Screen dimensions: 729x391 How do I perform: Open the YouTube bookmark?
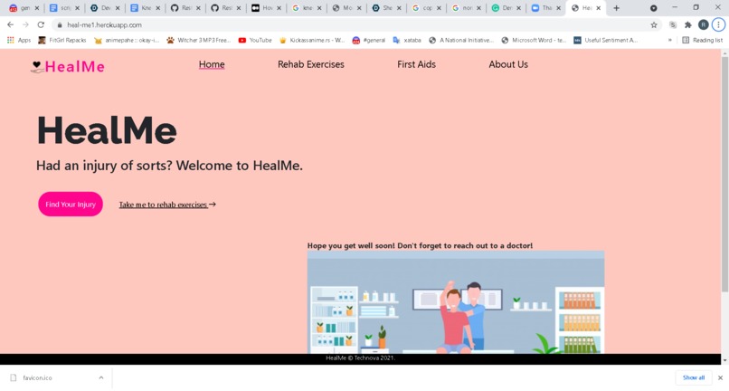pyautogui.click(x=255, y=40)
